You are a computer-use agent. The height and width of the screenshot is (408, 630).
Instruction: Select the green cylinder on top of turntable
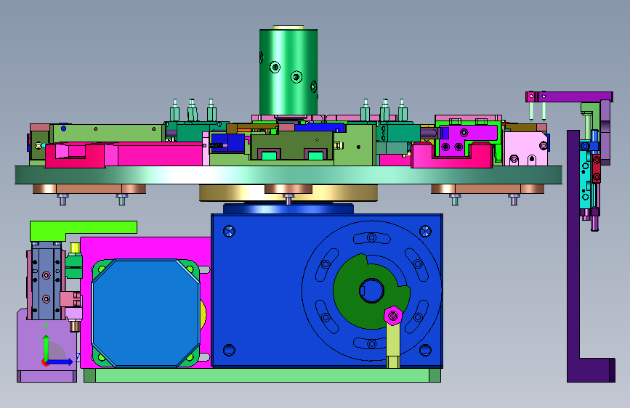click(288, 71)
